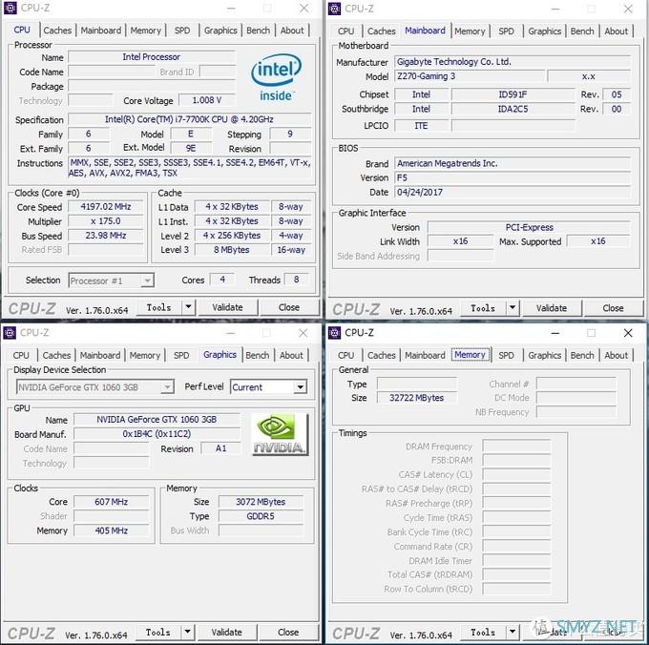Click the Tools button in the CPU window

(x=159, y=307)
